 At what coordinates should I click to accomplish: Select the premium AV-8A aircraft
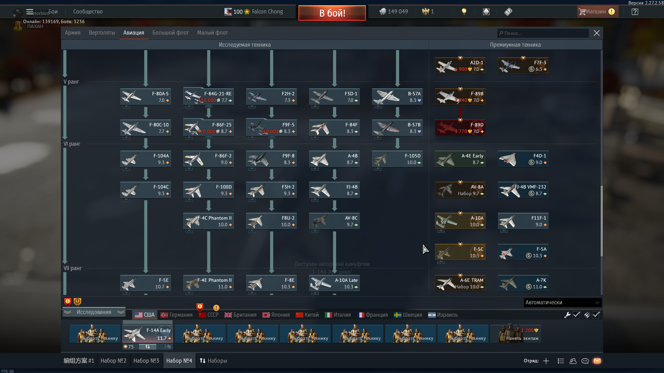click(x=460, y=190)
